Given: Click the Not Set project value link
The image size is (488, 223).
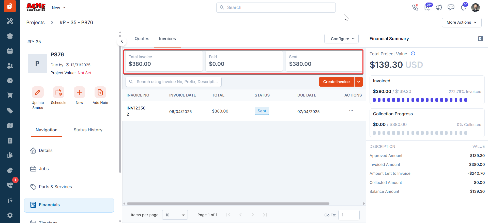Looking at the screenshot, I should (84, 73).
